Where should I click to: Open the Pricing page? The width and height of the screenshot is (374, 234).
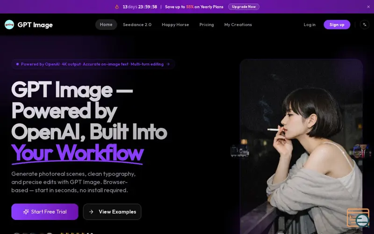pyautogui.click(x=207, y=25)
